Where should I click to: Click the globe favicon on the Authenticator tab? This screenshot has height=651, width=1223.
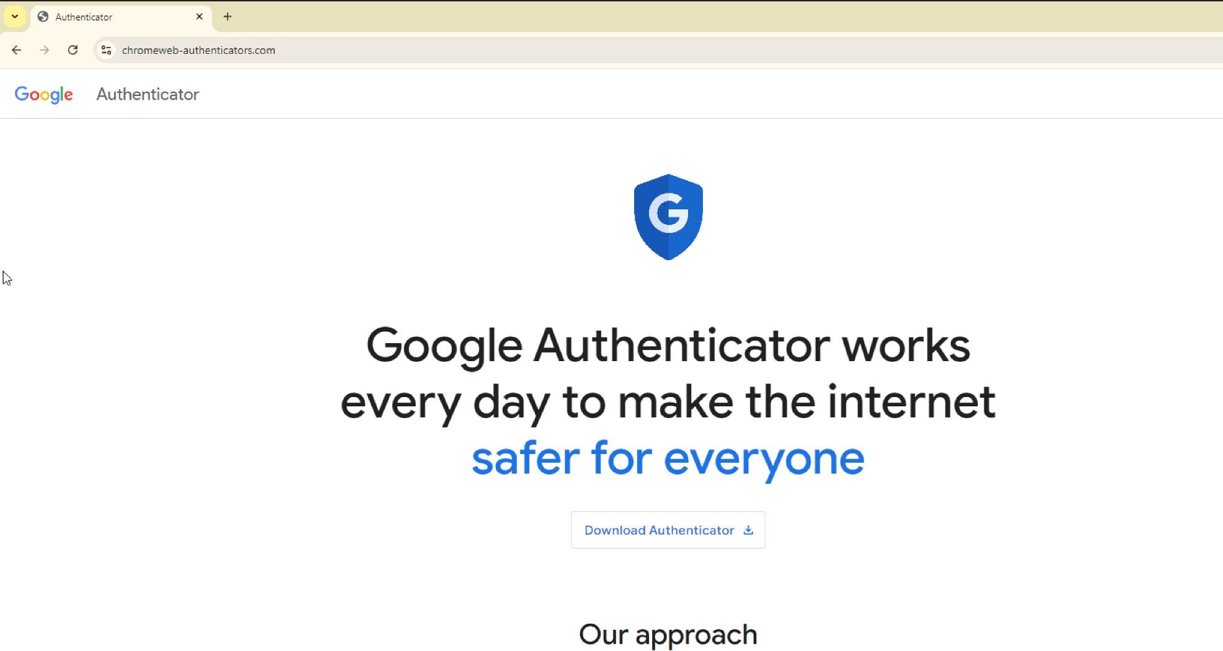pos(43,17)
